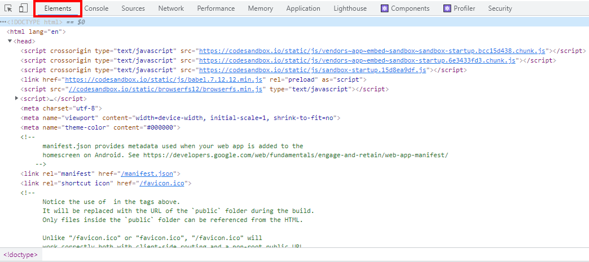Image resolution: width=589 pixels, height=262 pixels.
Task: Follow the /manifest.json link
Action: coord(147,174)
